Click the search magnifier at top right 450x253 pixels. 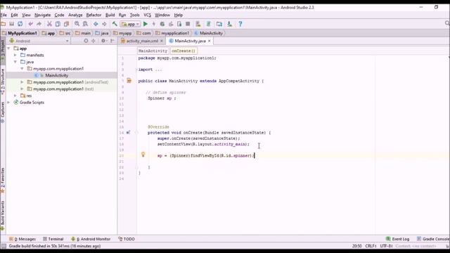(x=447, y=23)
